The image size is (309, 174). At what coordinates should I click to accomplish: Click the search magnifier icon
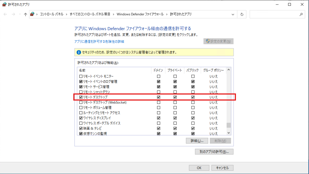point(301,14)
